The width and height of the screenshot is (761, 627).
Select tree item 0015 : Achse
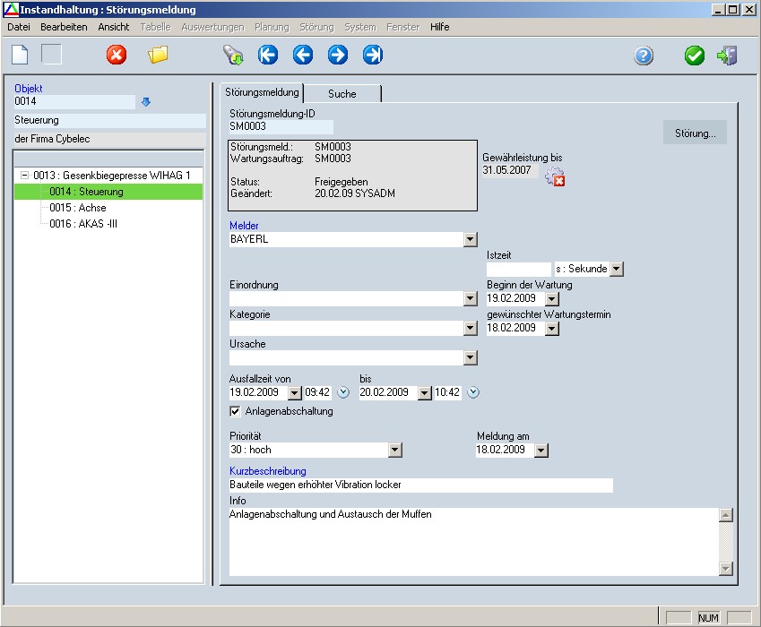tap(78, 208)
